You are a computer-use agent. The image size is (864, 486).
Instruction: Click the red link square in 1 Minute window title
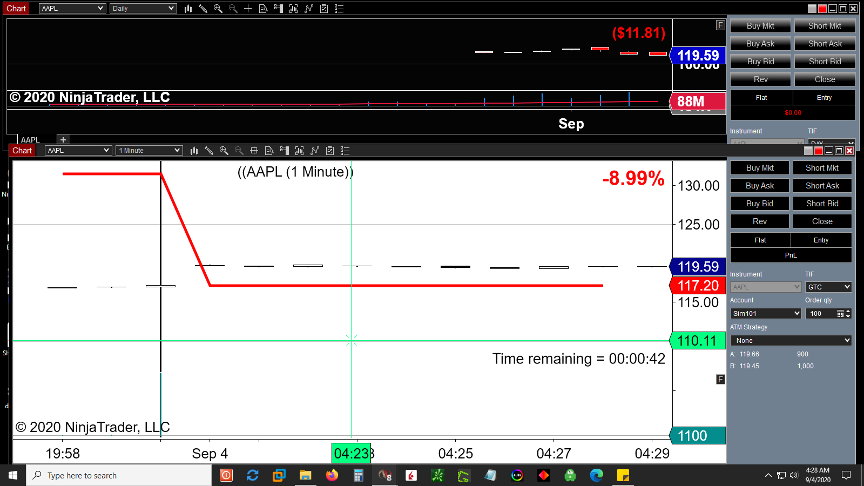coord(819,151)
